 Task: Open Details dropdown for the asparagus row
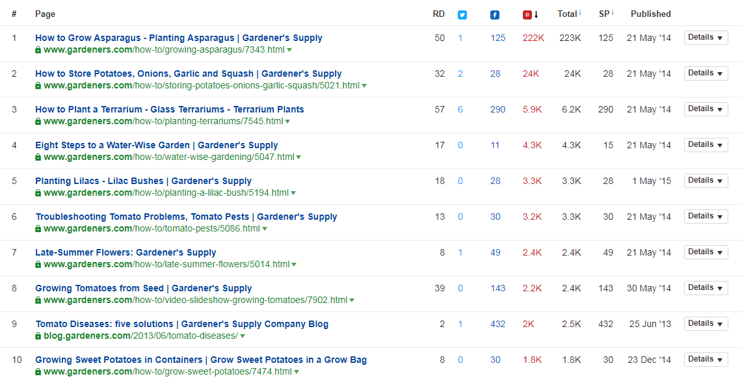coord(706,38)
